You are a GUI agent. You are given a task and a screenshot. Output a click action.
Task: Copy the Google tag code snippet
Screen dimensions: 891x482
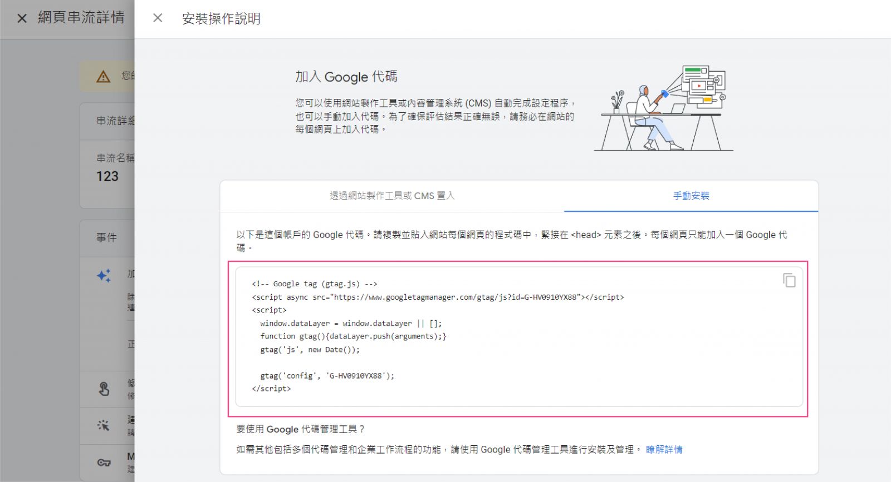[x=789, y=280]
